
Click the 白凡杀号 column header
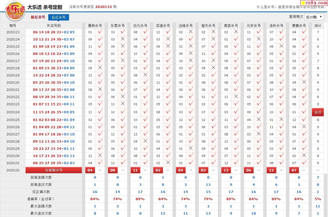140,26
